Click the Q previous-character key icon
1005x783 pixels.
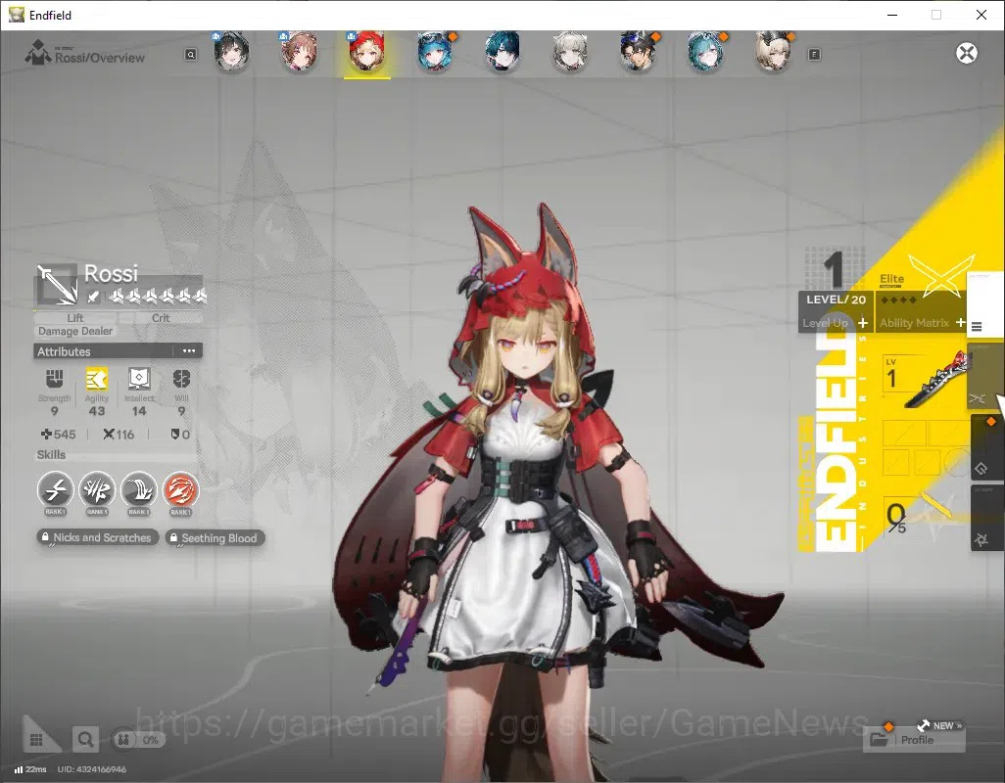click(191, 55)
